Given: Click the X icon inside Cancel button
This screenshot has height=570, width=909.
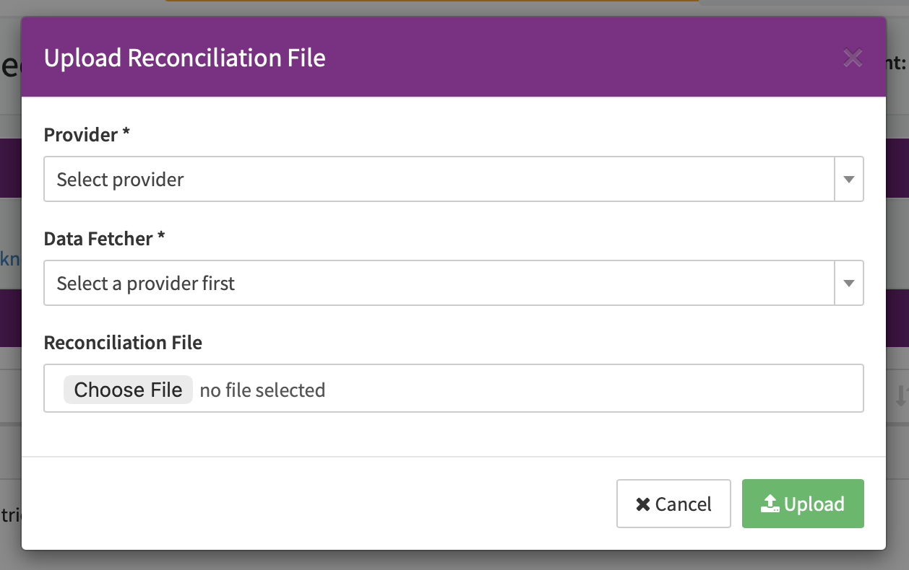Looking at the screenshot, I should (x=642, y=504).
